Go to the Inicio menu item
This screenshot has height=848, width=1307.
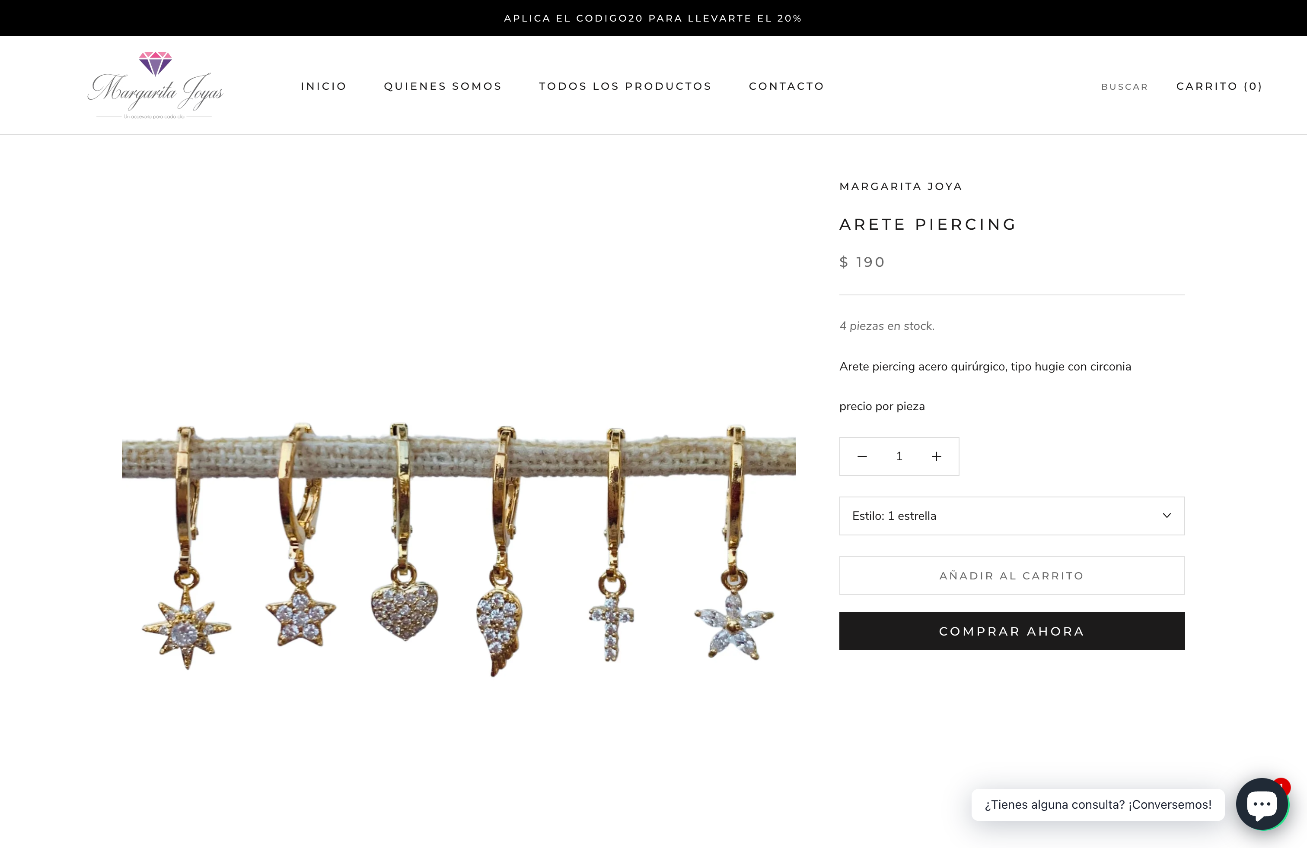point(323,86)
